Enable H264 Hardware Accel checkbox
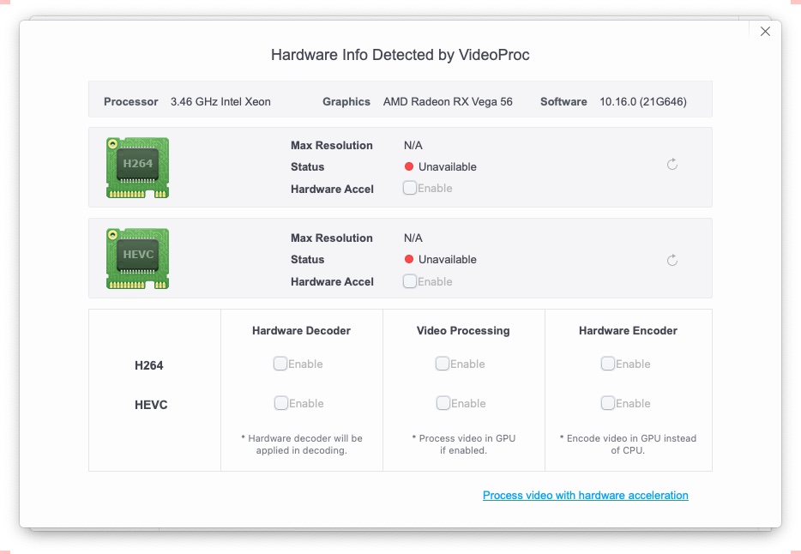This screenshot has height=554, width=801. tap(410, 188)
